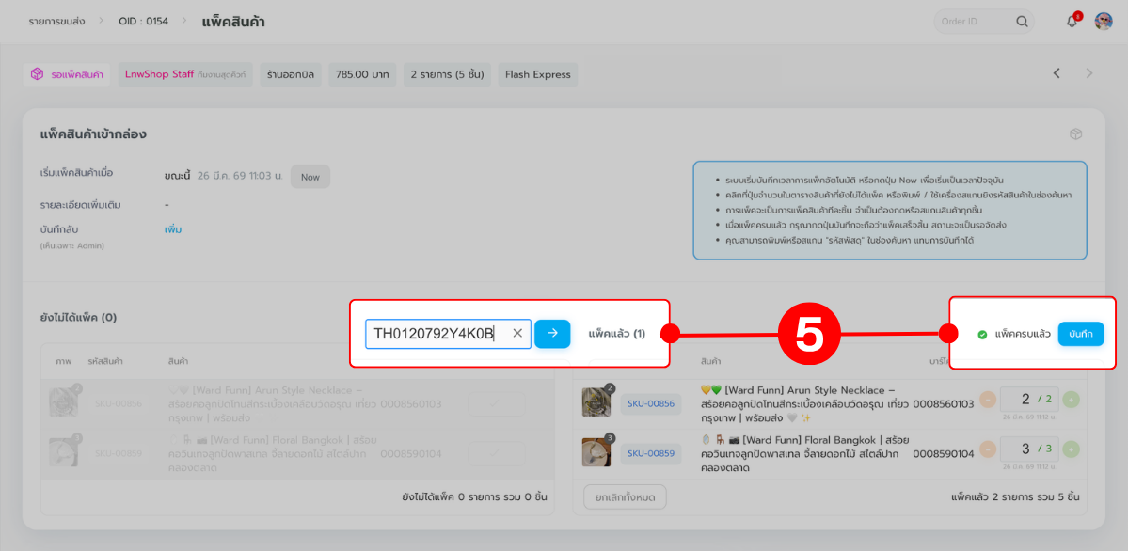Clear the scanned code with X icon
Screen dimensions: 1128x551
517,333
